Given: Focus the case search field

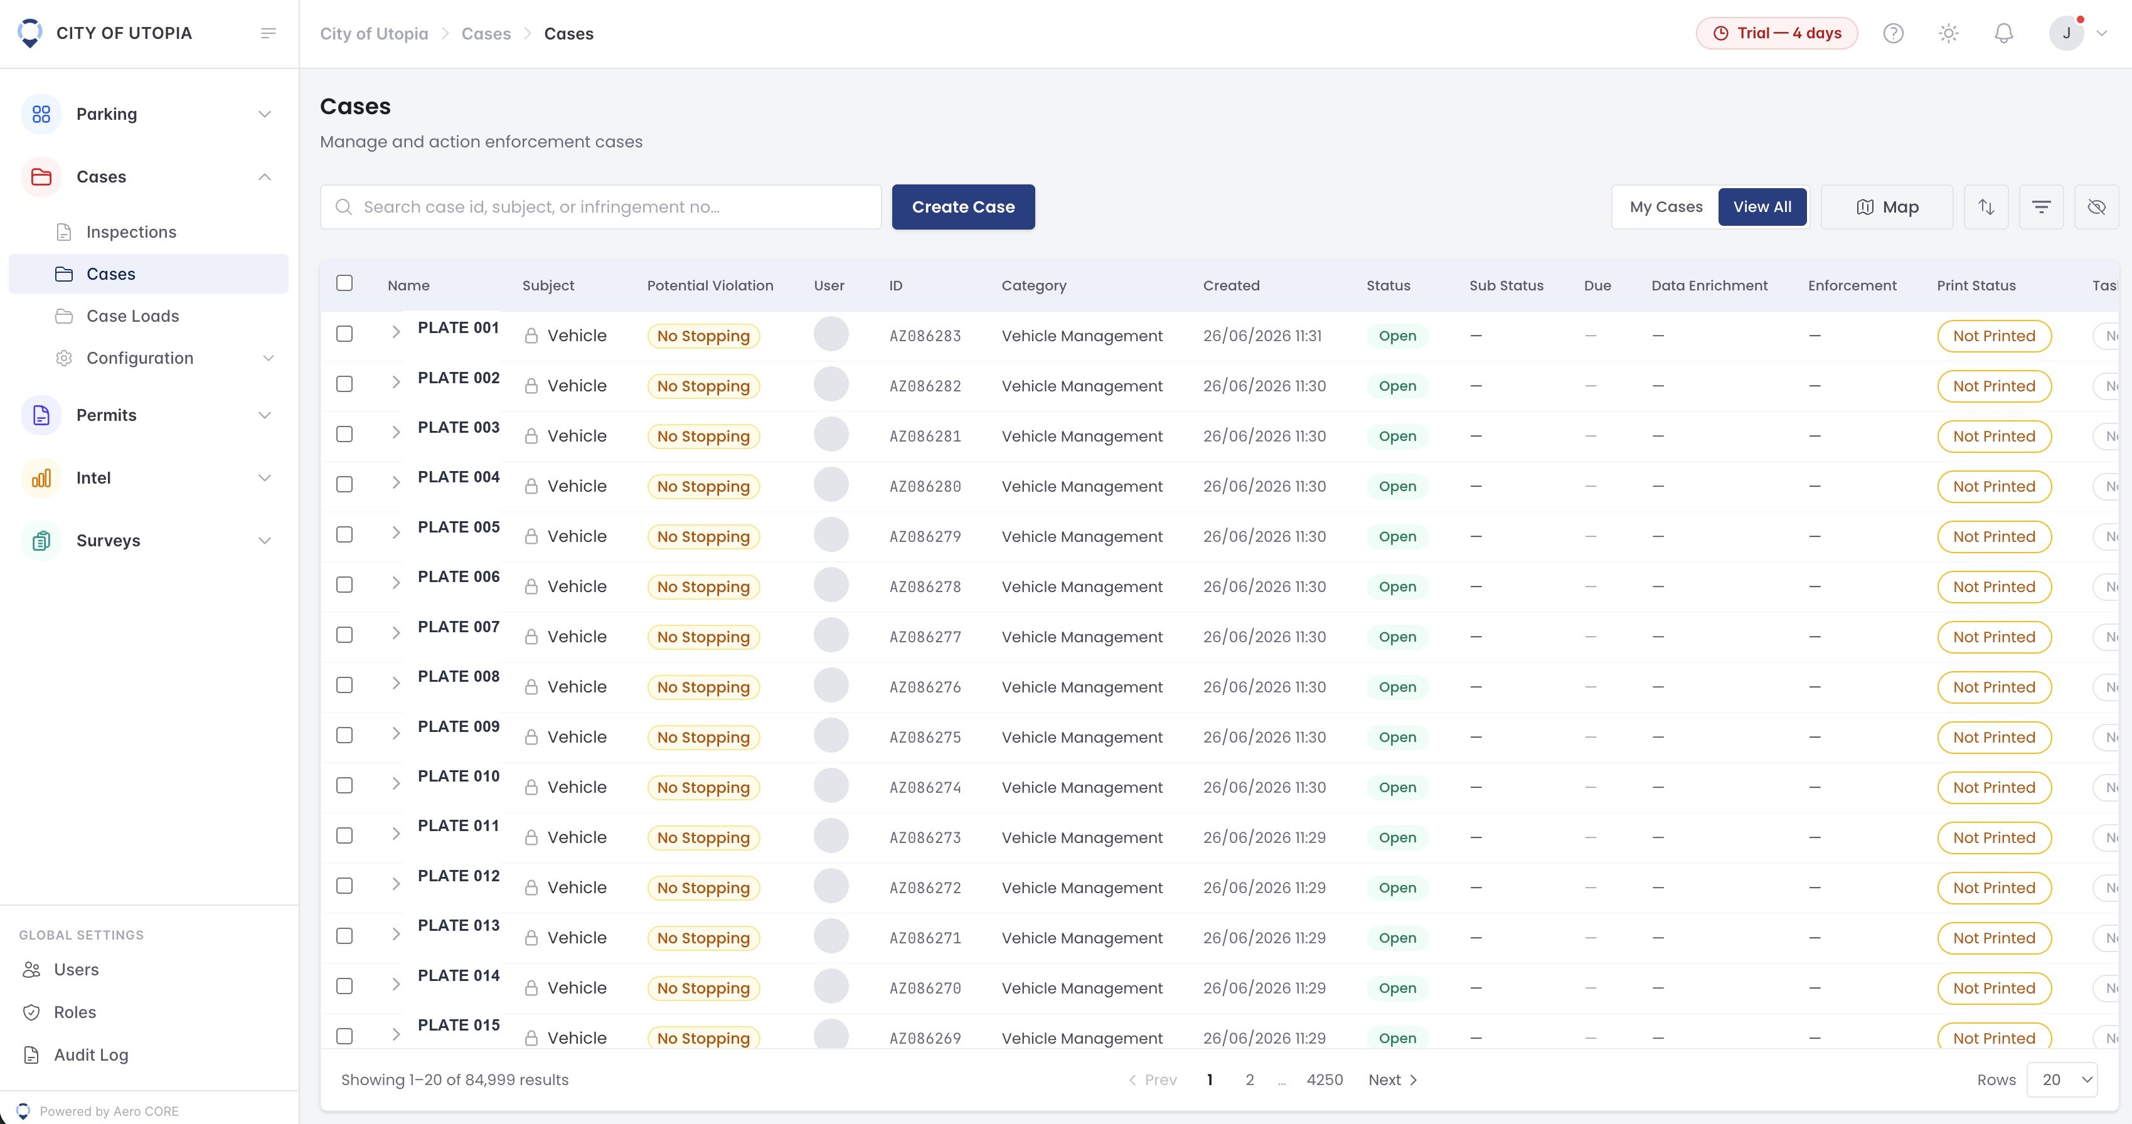Looking at the screenshot, I should coord(600,207).
